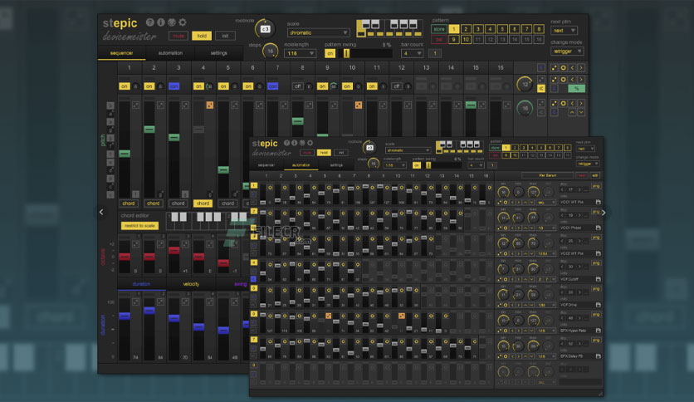This screenshot has width=694, height=402.
Task: Open the gear settings icon in back window header
Action: click(x=183, y=22)
